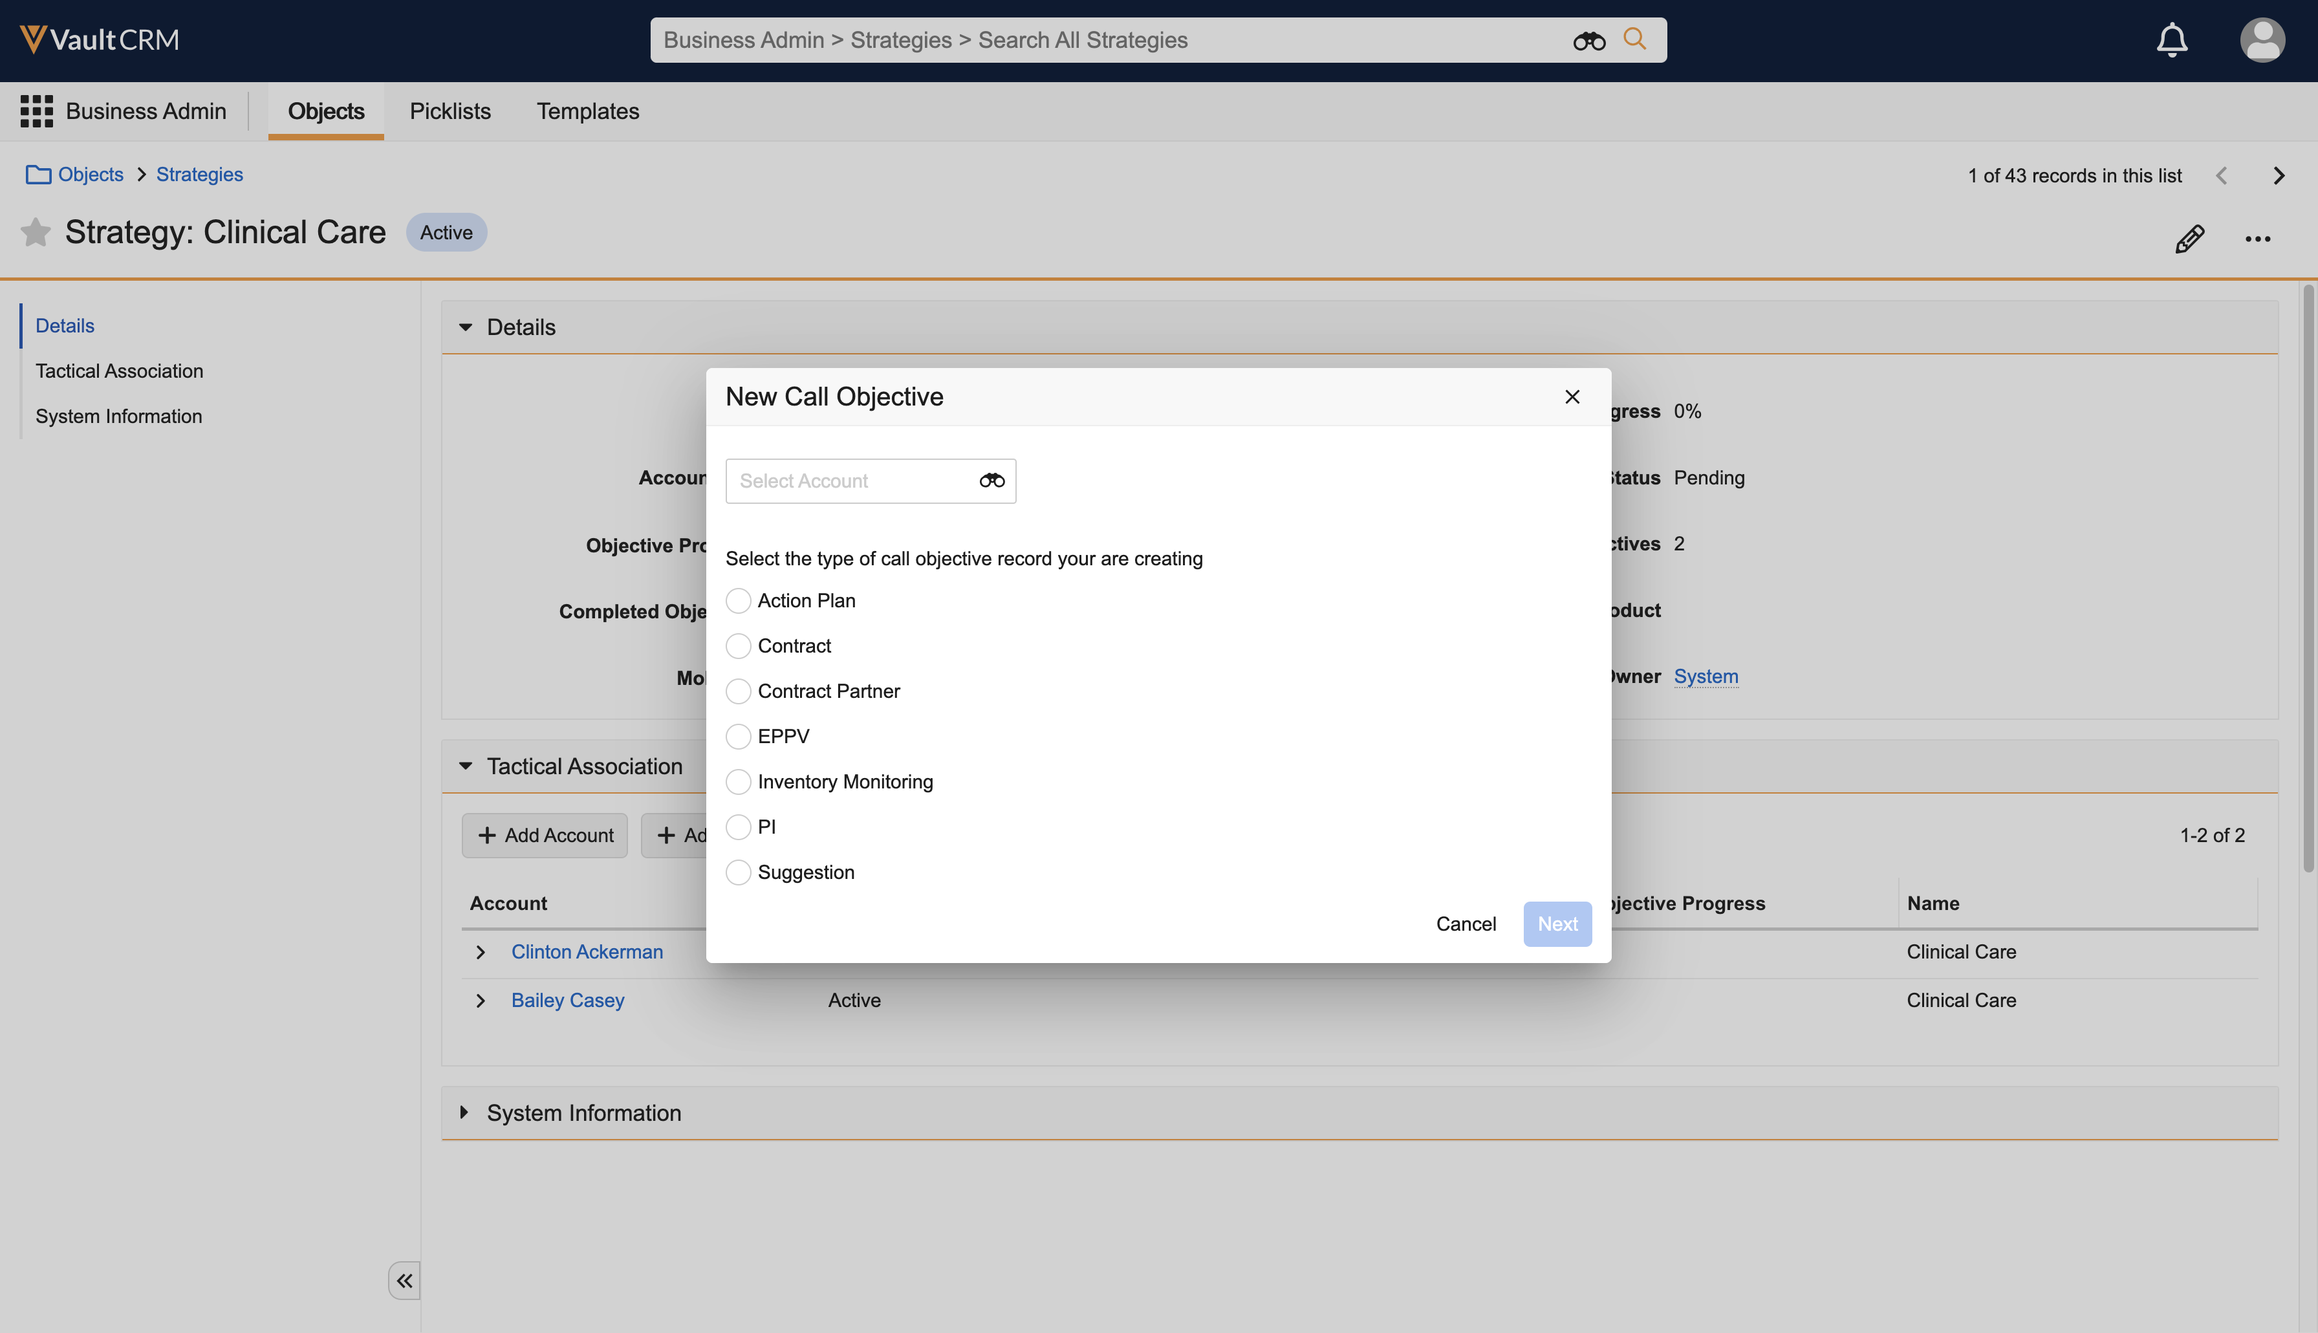
Task: Click Cancel in the dialog
Action: (1466, 924)
